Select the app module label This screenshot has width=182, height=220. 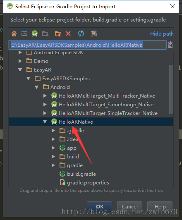[x=72, y=148]
